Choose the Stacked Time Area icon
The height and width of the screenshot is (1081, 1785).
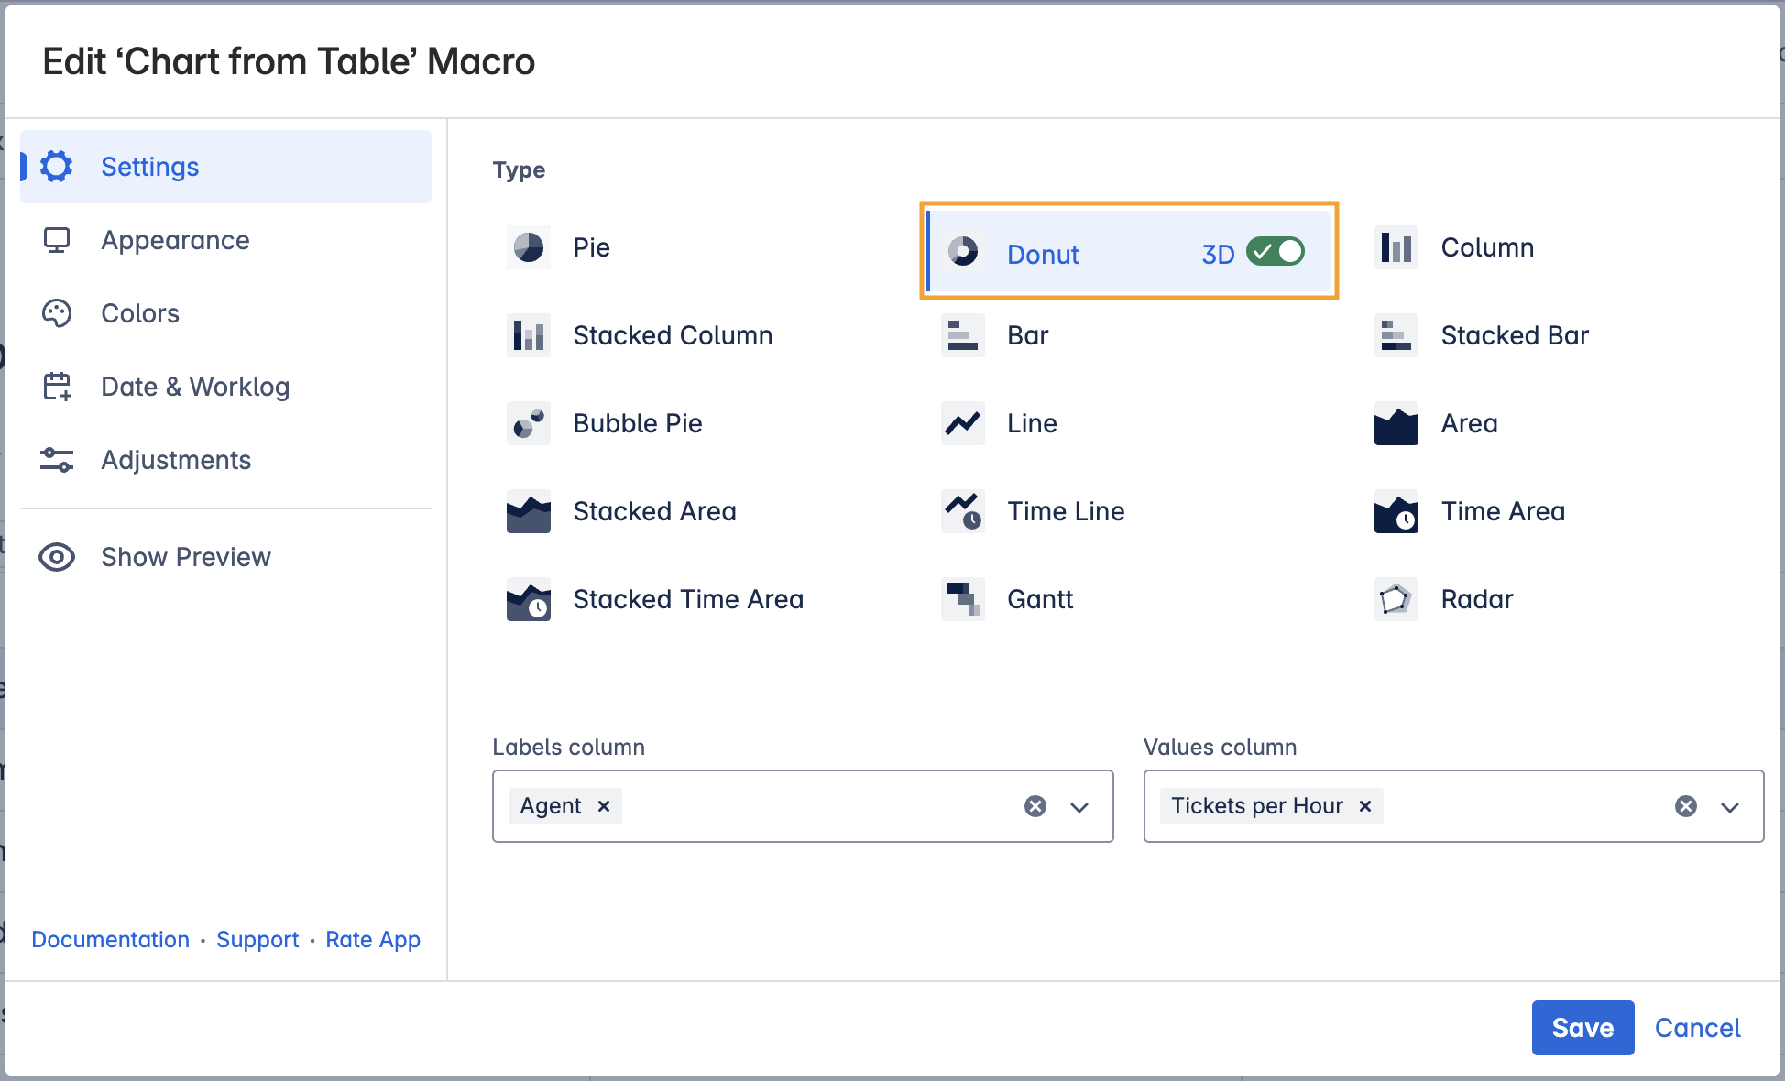point(529,599)
